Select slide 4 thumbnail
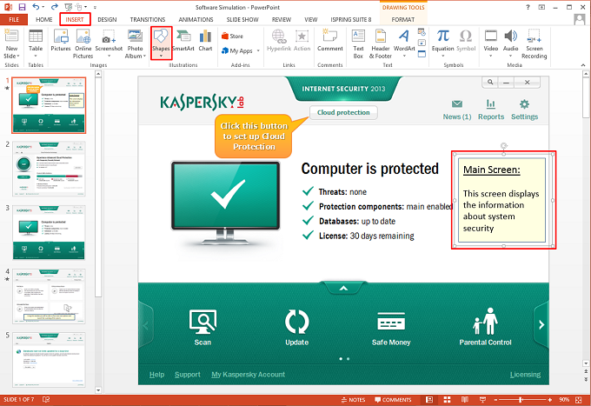 tap(49, 296)
